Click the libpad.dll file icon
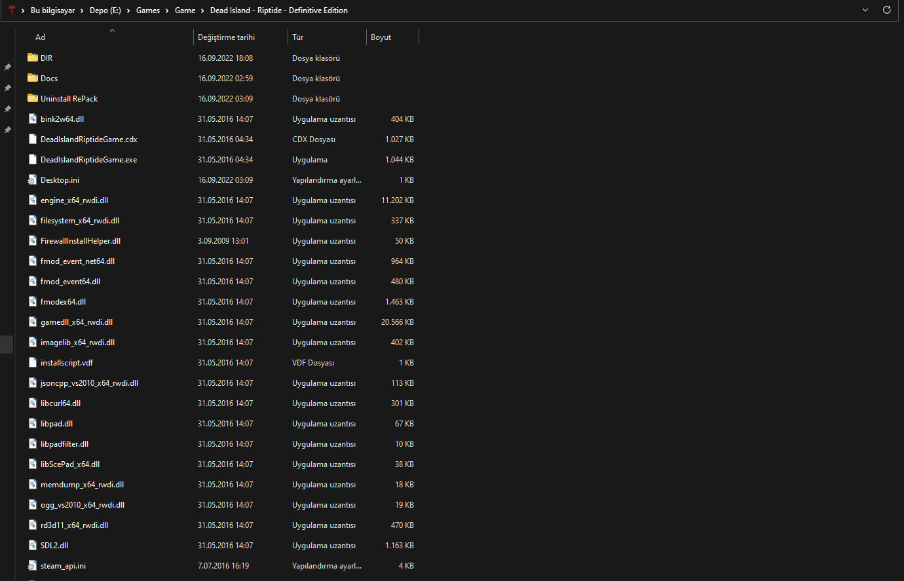Image resolution: width=904 pixels, height=581 pixels. tap(33, 423)
